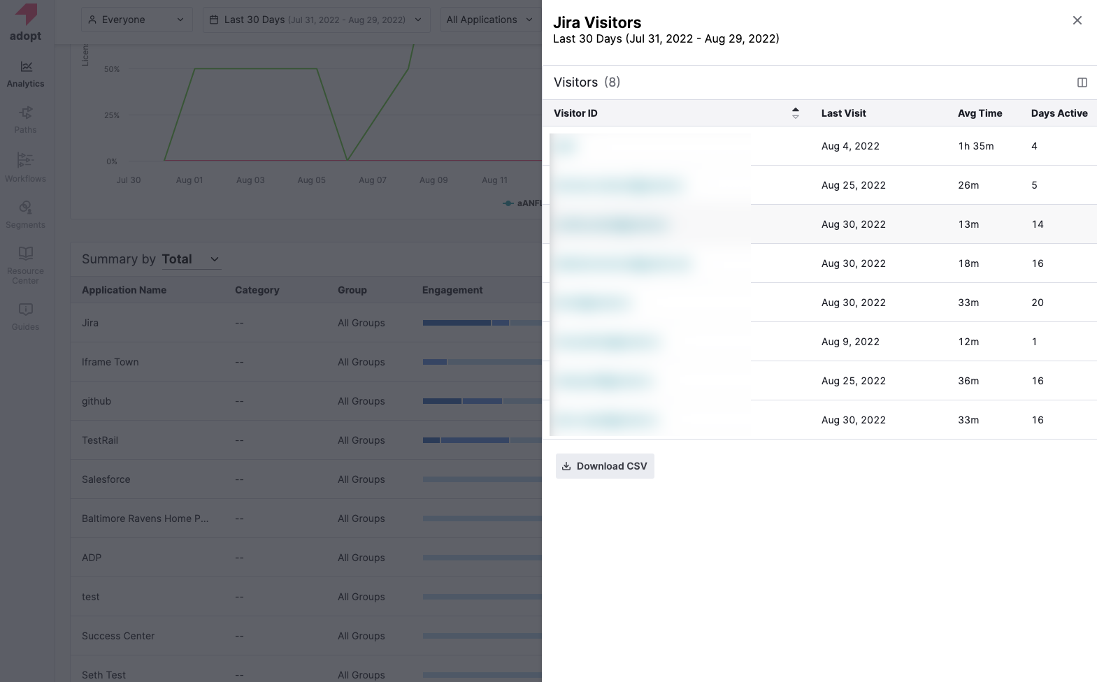The image size is (1097, 682).
Task: Click the Category column header
Action: click(257, 290)
